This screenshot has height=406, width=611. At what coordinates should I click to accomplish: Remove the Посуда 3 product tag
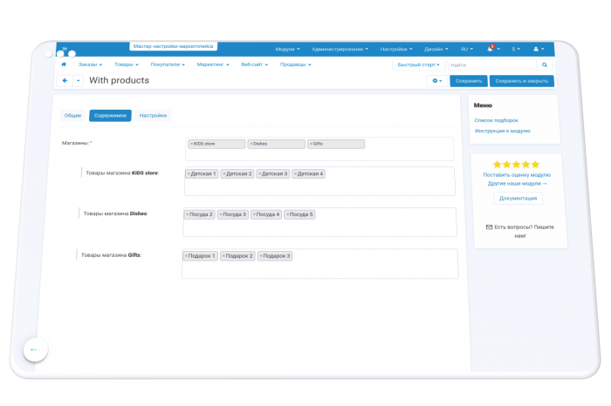[221, 214]
